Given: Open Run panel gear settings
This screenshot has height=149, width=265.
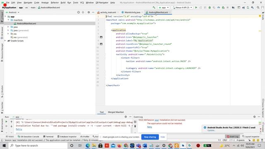Looking at the screenshot, I should (x=125, y=117).
